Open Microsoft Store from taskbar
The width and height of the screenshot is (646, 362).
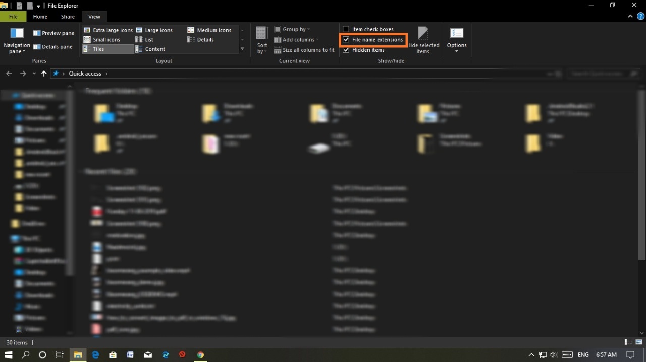point(113,354)
